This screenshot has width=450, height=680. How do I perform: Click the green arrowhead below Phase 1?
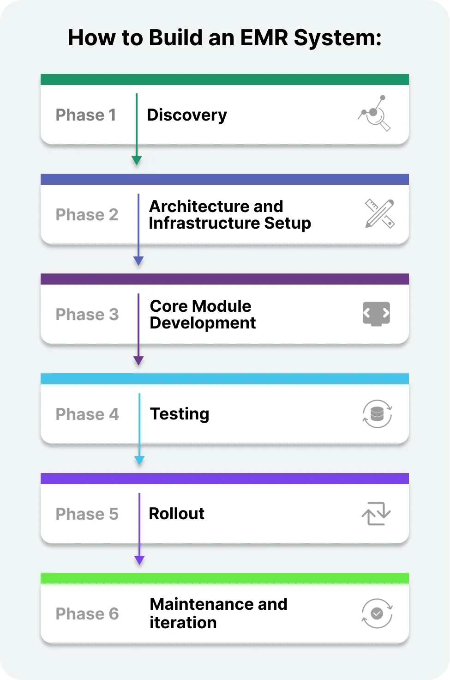click(x=137, y=160)
